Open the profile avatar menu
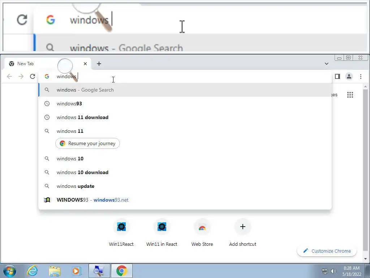This screenshot has width=370, height=278. click(x=349, y=76)
